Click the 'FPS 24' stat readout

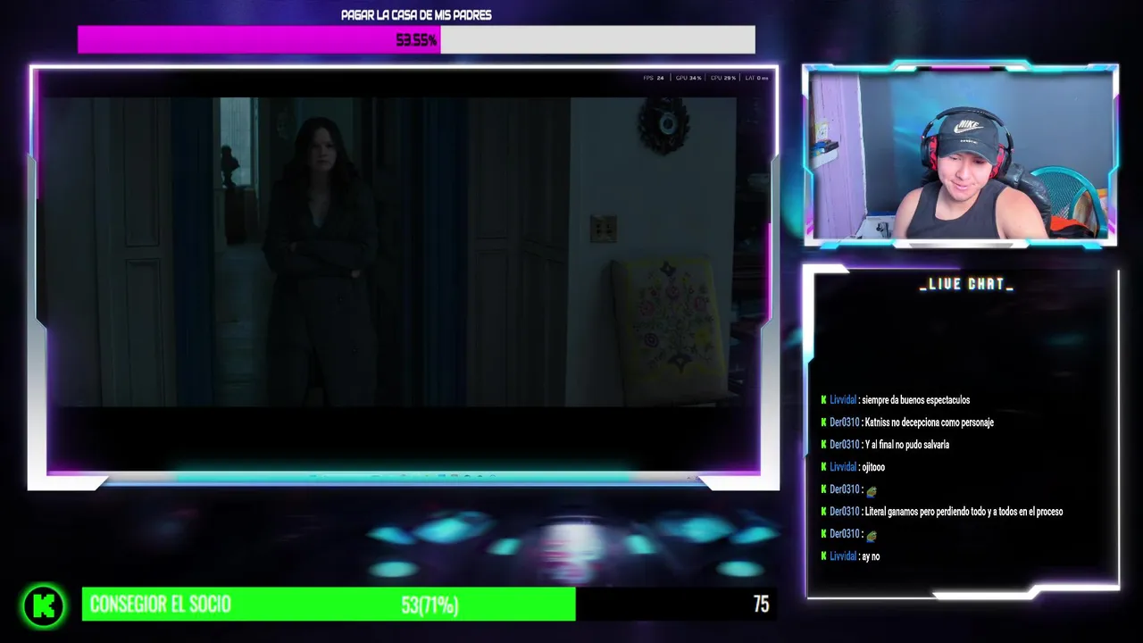[x=654, y=78]
